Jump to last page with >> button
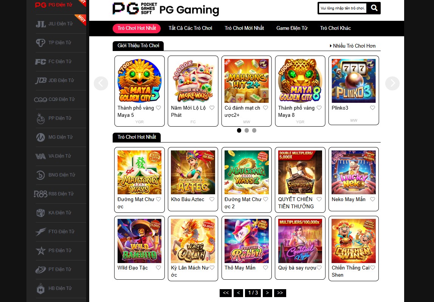Viewport: 434px width, 302px height. point(280,293)
